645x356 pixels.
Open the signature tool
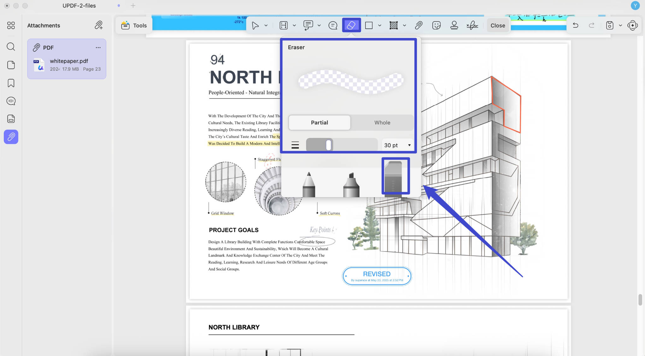472,26
